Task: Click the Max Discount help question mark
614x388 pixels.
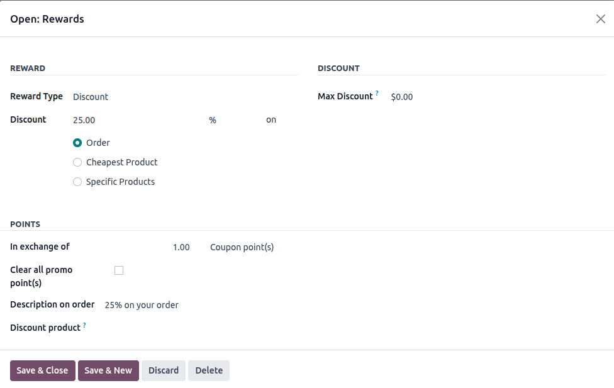Action: [x=377, y=93]
